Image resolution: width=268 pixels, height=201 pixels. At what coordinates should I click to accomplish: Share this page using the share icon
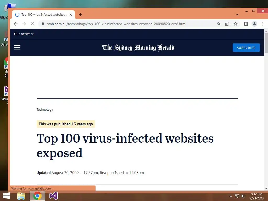[227, 24]
